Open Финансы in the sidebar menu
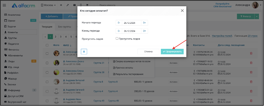Viewport: 264px width, 106px height. 14,50
